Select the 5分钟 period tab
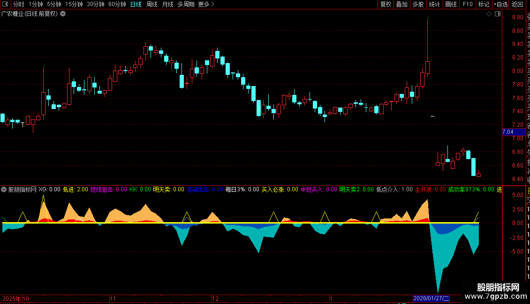 [54, 4]
